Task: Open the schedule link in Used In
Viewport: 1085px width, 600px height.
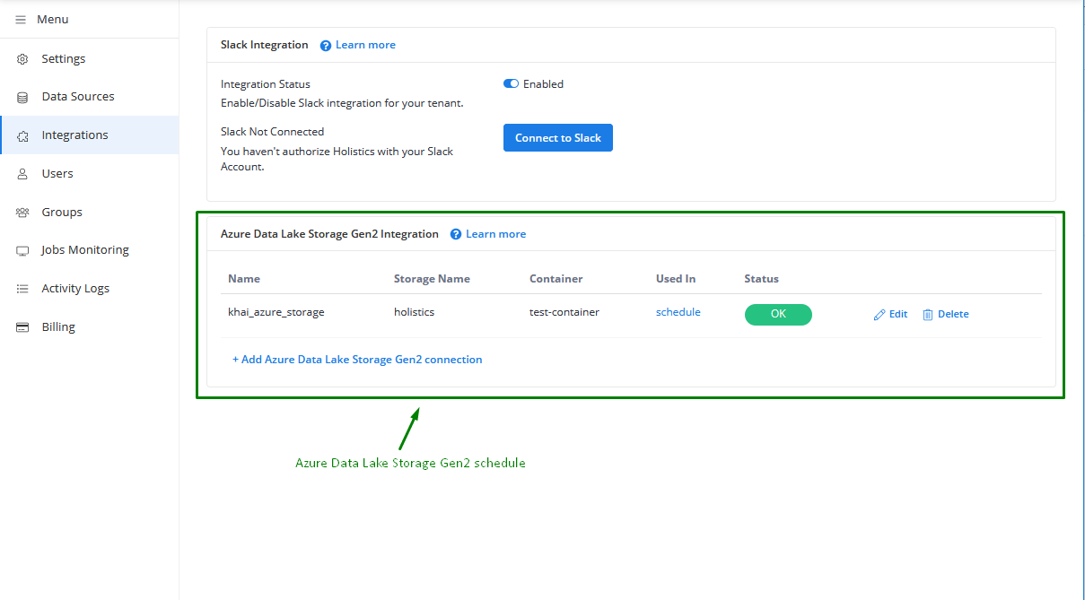Action: [678, 312]
